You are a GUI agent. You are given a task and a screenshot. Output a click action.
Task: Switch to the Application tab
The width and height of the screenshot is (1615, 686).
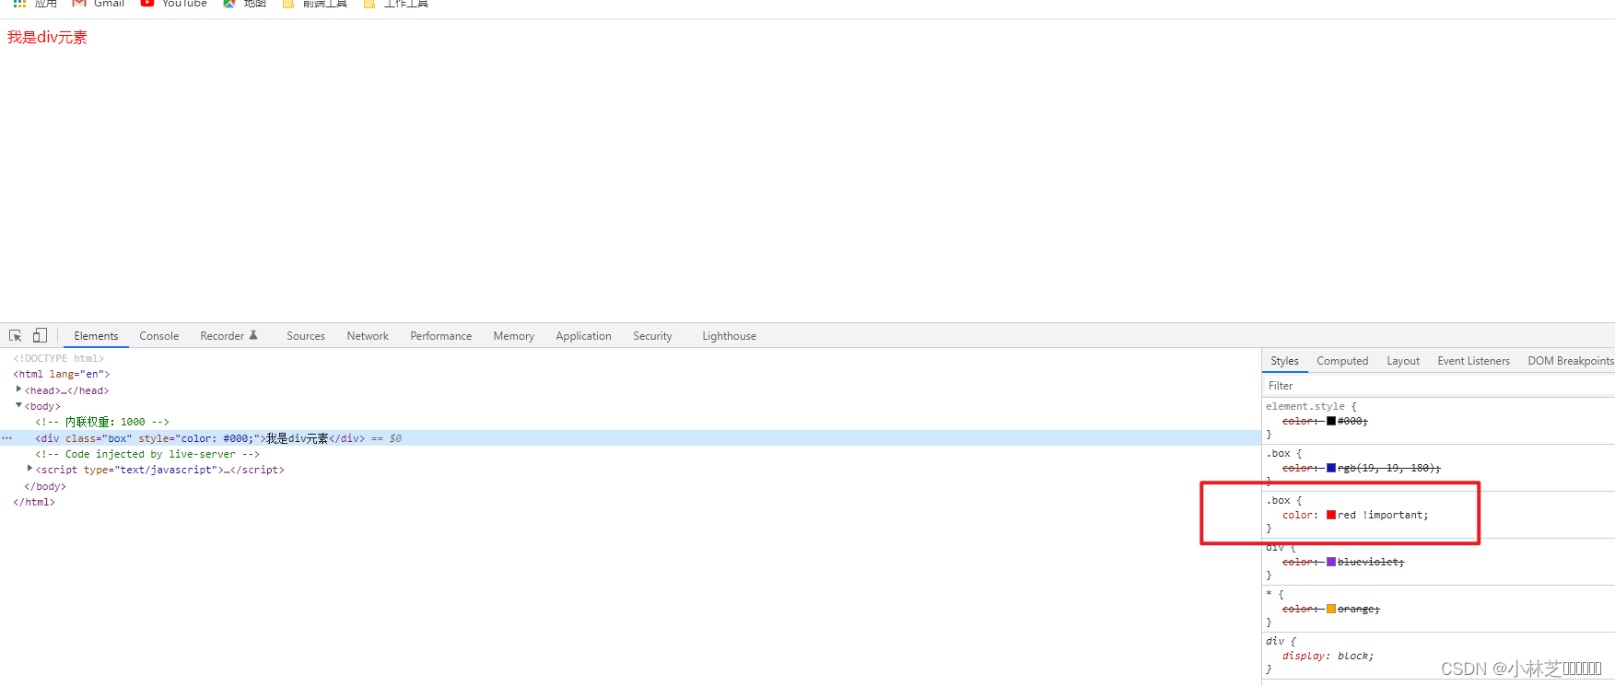coord(583,336)
